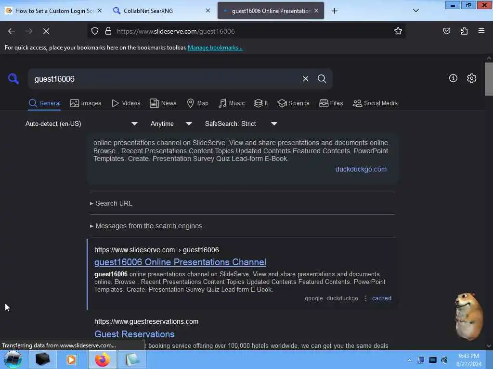Clear the guest16006 search query
Screen dimensions: 493x369
305,79
